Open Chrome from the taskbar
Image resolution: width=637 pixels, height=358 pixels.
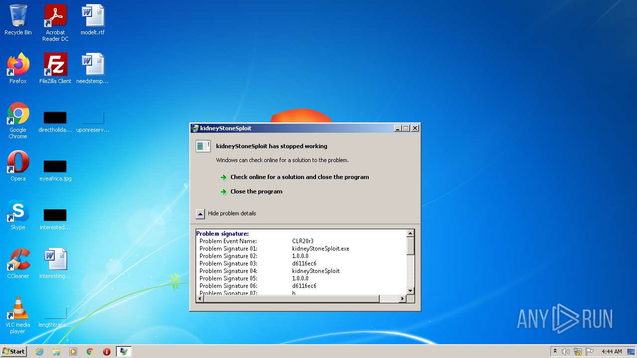[x=90, y=352]
